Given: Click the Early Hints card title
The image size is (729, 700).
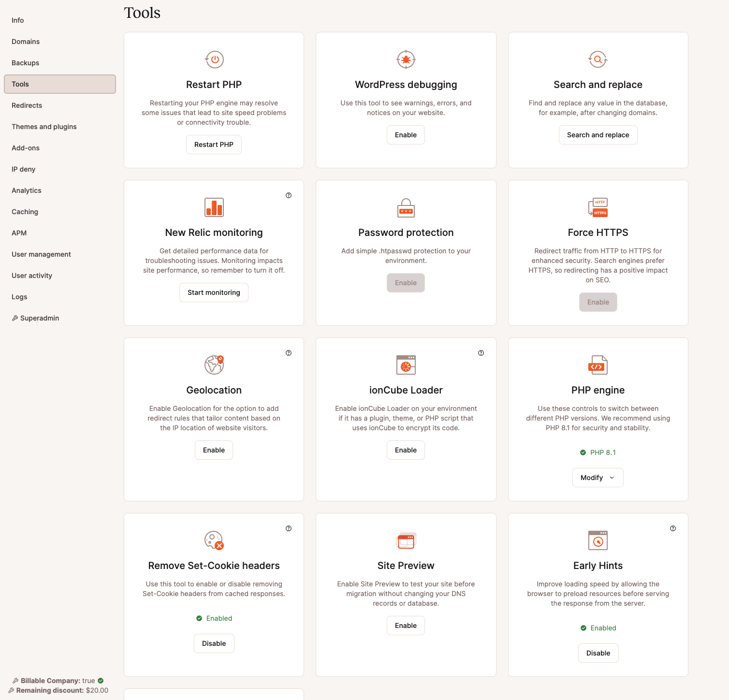Looking at the screenshot, I should pyautogui.click(x=598, y=566).
